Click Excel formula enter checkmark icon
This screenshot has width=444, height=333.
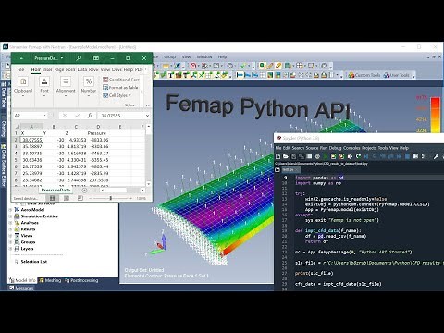(x=77, y=116)
